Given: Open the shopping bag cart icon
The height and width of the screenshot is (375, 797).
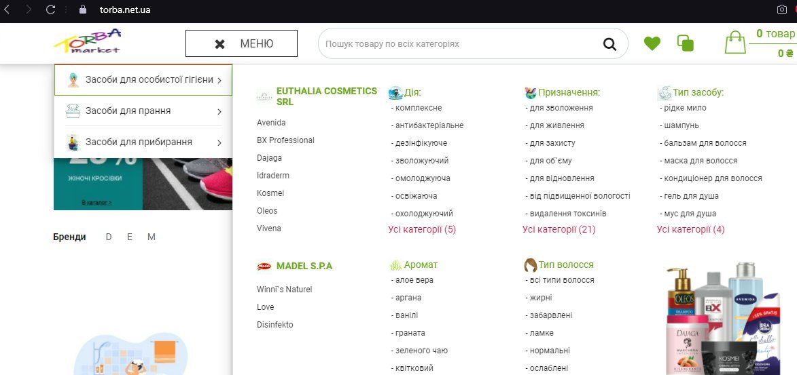Looking at the screenshot, I should pyautogui.click(x=735, y=42).
